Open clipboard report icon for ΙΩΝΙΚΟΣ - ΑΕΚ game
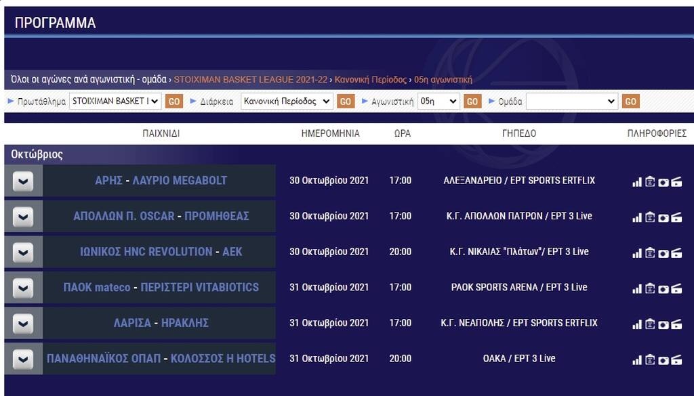 [650, 252]
